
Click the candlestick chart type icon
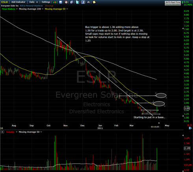click(x=55, y=2)
